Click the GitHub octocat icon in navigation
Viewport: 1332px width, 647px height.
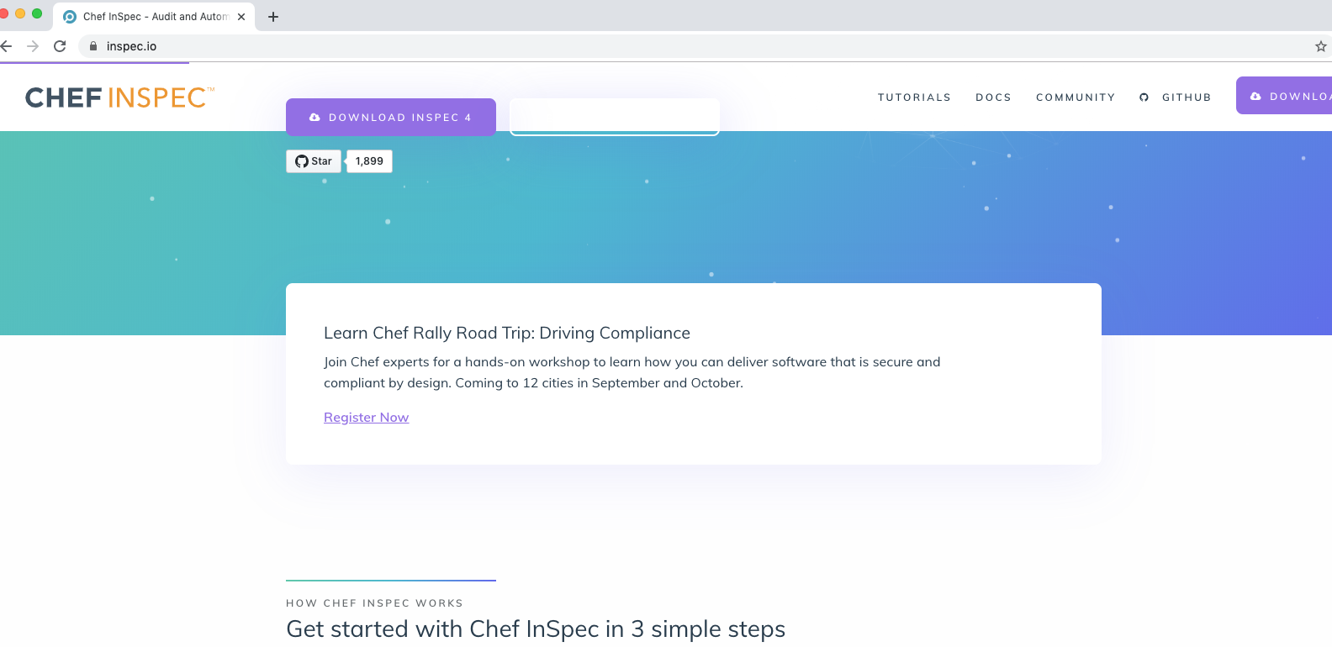click(x=1144, y=97)
